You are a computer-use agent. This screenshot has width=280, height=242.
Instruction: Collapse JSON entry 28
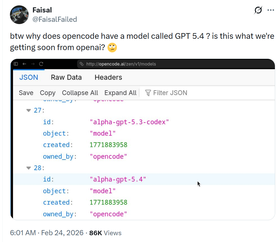[28, 168]
